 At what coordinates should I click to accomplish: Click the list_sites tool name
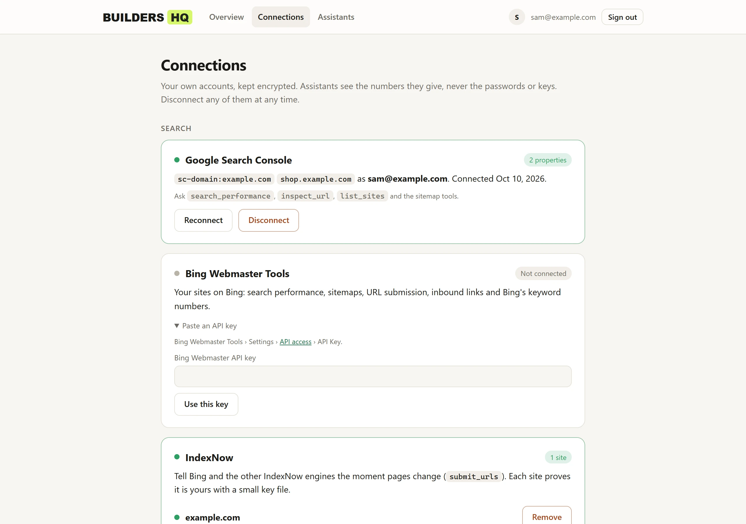click(x=362, y=196)
